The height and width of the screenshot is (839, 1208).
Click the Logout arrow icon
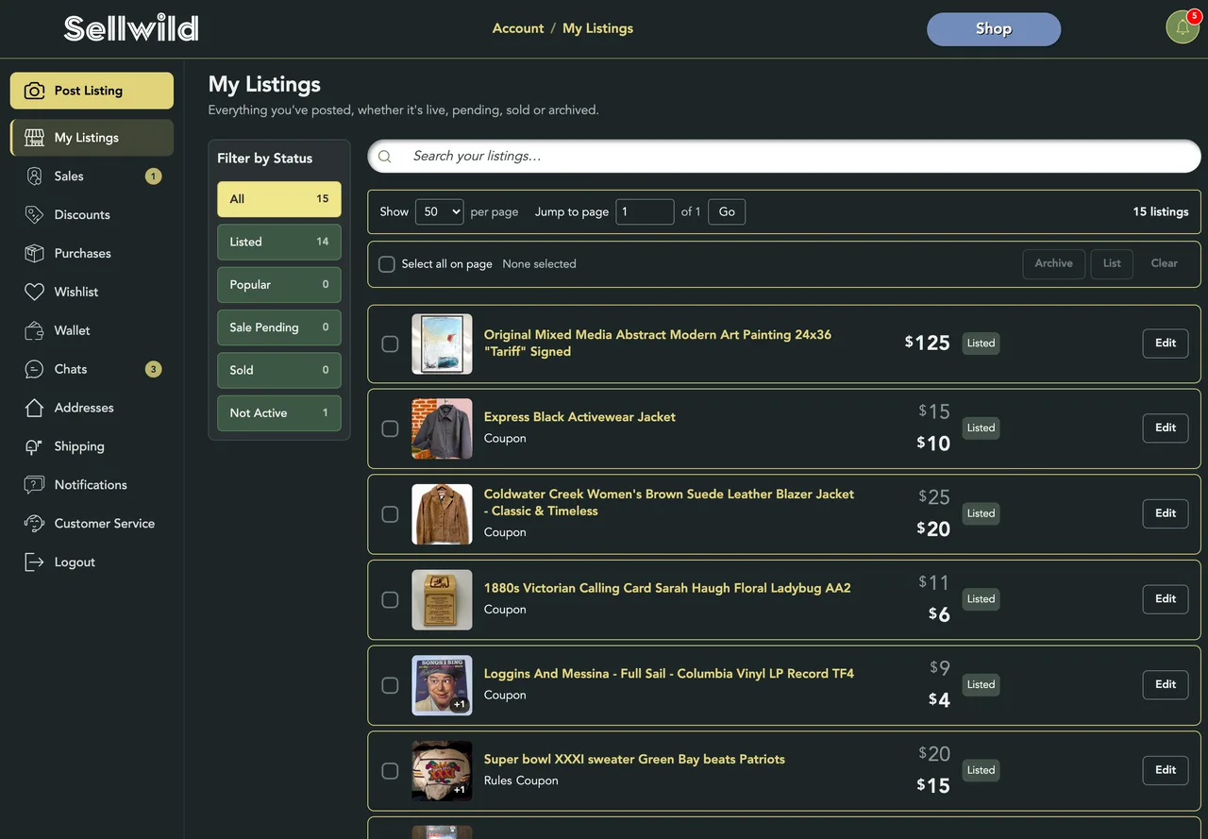tap(34, 562)
